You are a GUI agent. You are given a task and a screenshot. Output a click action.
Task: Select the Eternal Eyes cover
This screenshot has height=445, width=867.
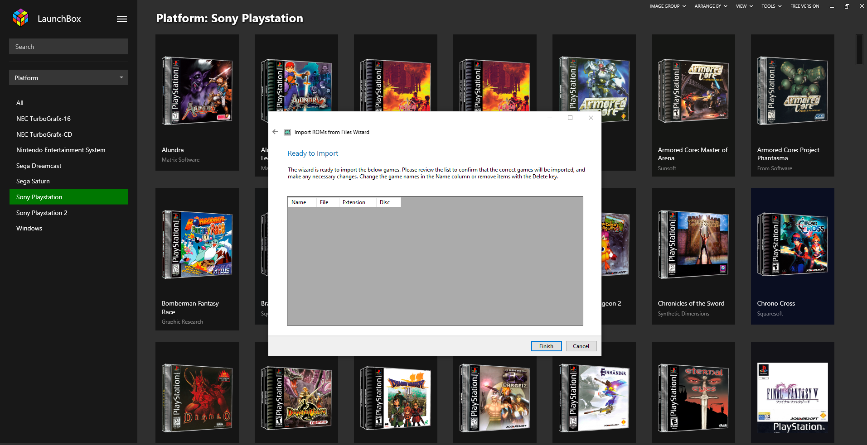(x=693, y=398)
